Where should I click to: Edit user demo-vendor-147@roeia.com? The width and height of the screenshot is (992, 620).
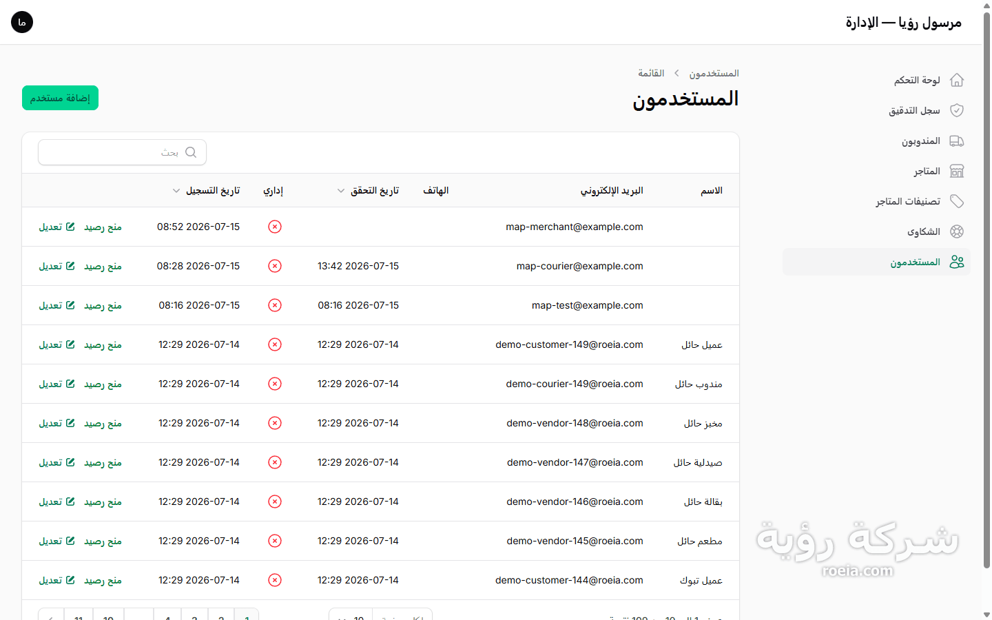point(56,462)
